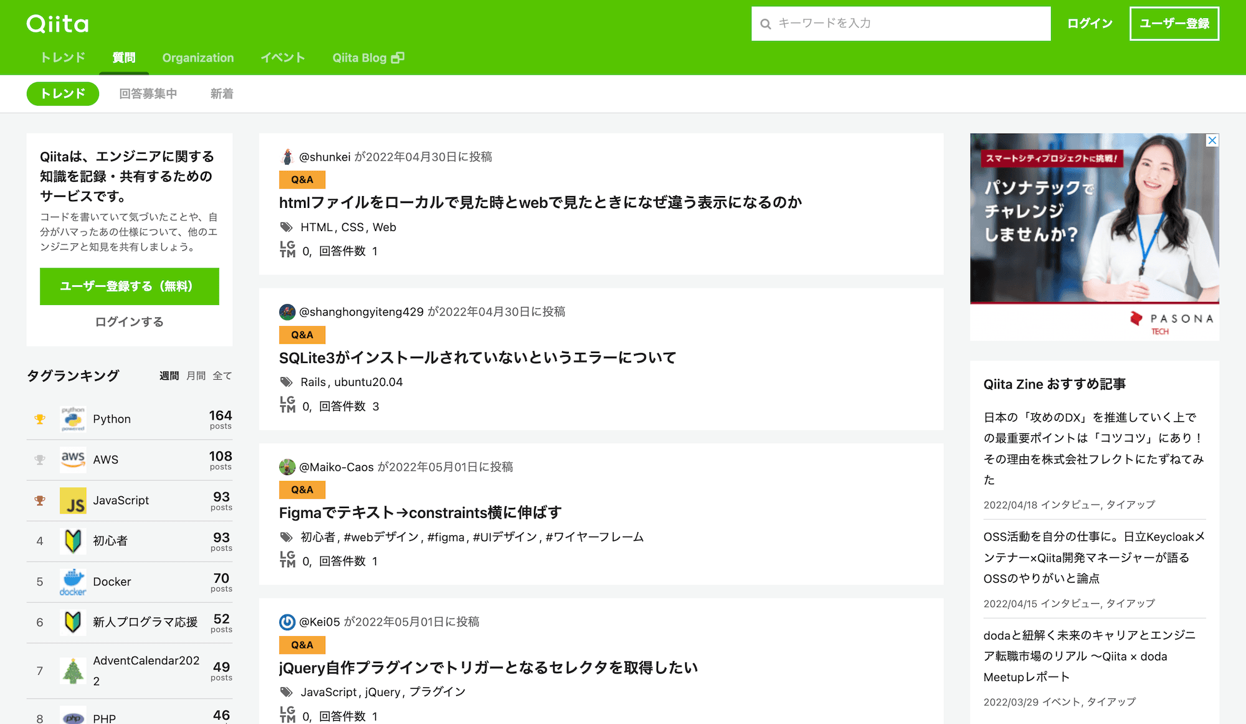Click the Docker tag name
Screen dimensions: 1246x724
coord(112,582)
